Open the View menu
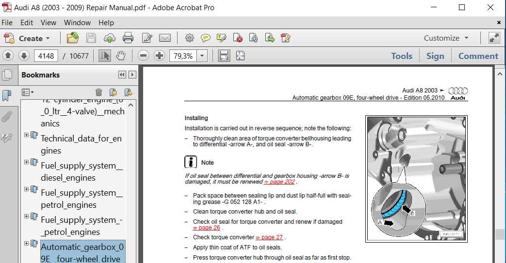The height and width of the screenshot is (263, 506). coord(49,23)
